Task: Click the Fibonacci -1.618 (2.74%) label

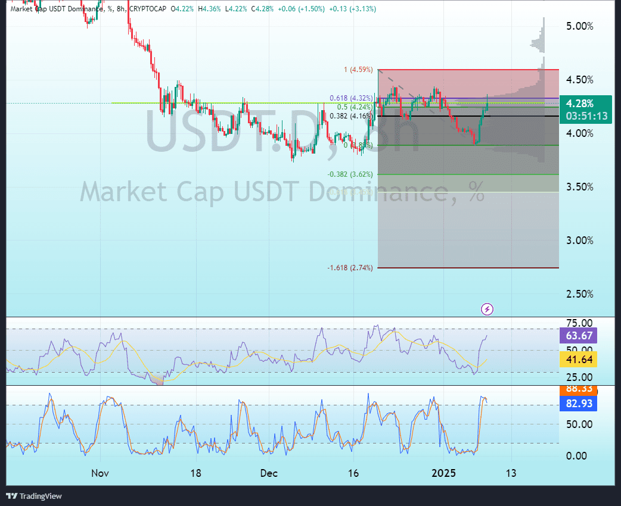Action: 350,268
